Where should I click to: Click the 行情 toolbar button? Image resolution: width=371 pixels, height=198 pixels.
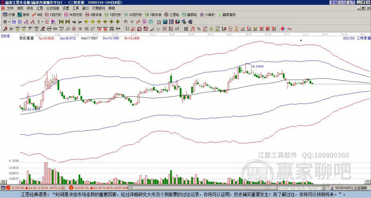click(x=9, y=14)
